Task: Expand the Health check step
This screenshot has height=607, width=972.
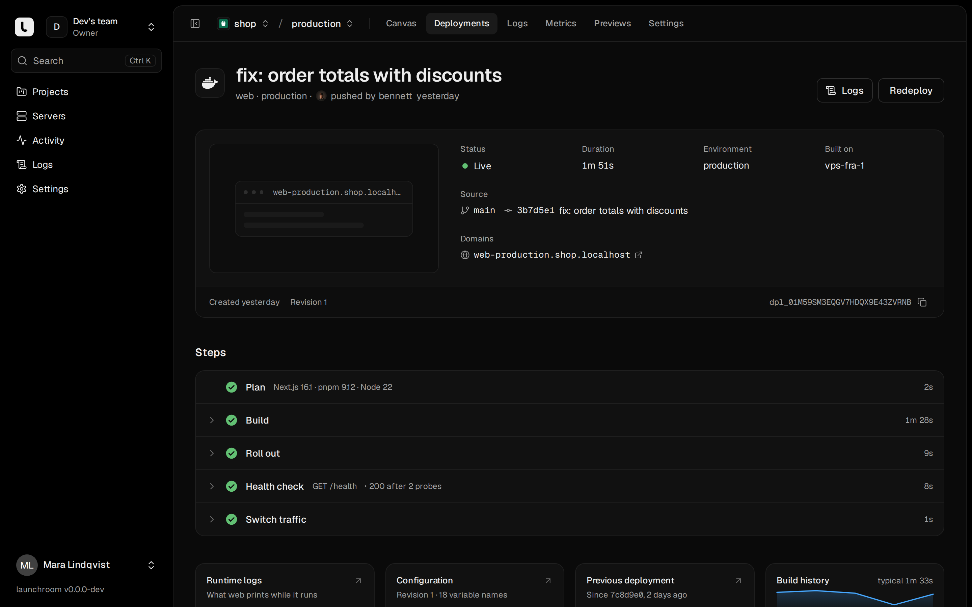Action: [x=212, y=486]
